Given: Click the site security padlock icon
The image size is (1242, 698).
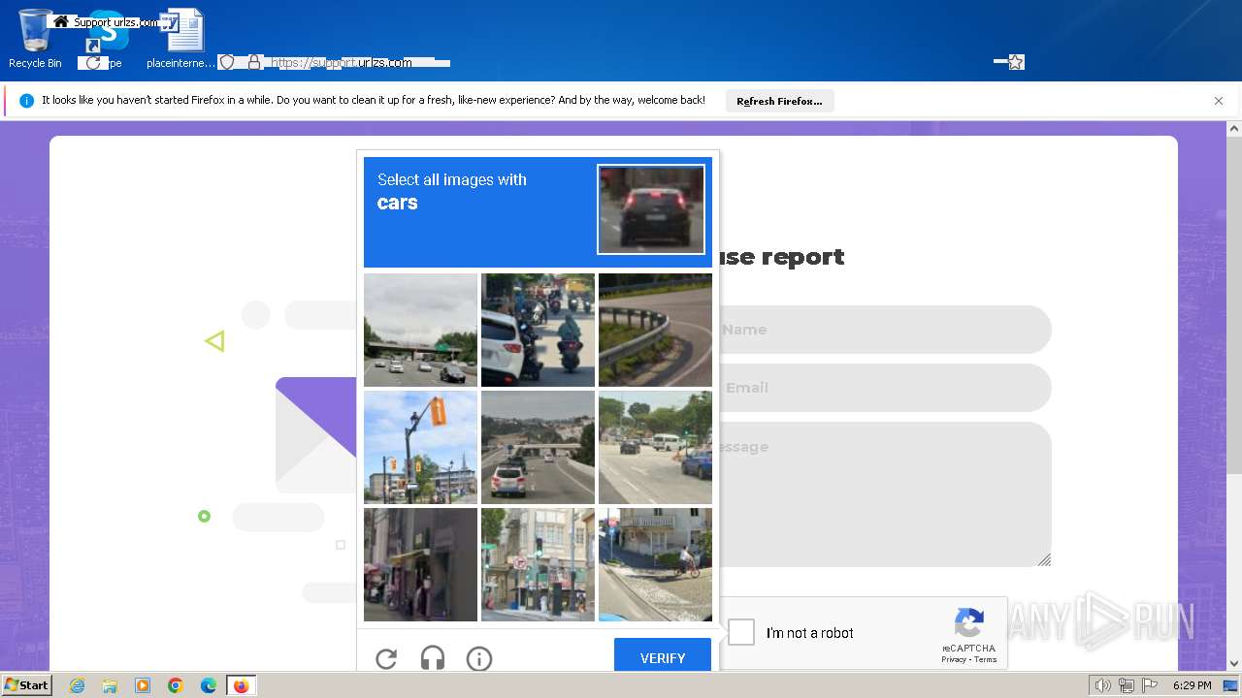Looking at the screenshot, I should 254,62.
